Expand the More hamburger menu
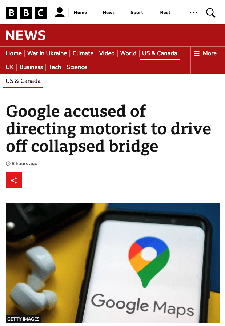Image resolution: width=225 pixels, height=326 pixels. click(x=205, y=53)
